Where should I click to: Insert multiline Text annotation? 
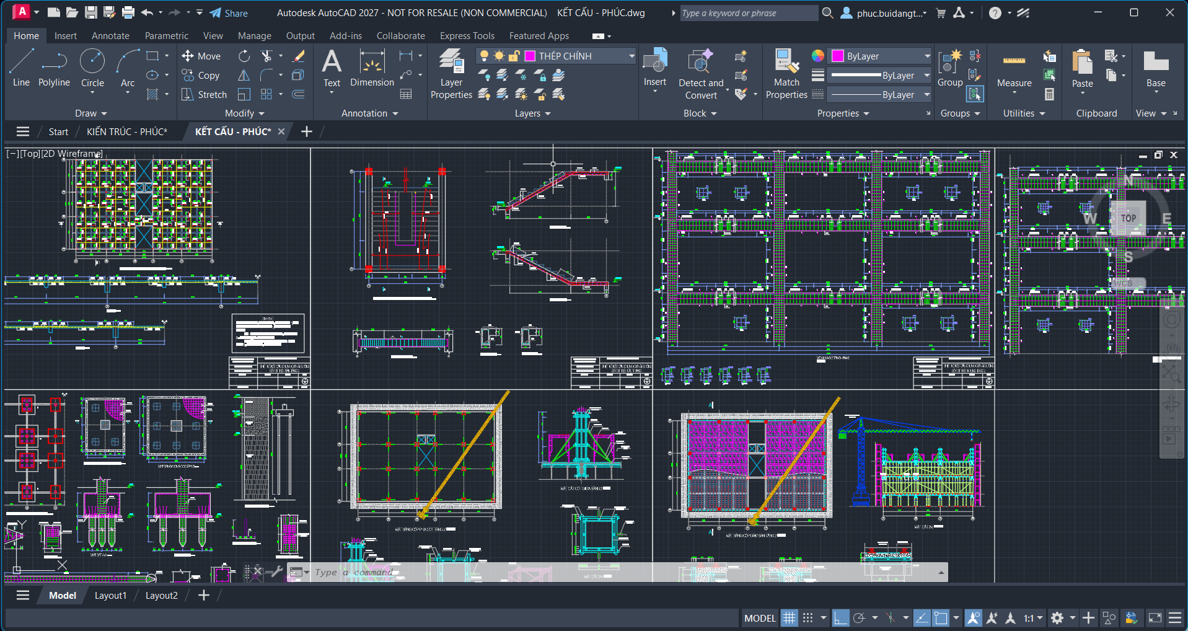coord(332,68)
